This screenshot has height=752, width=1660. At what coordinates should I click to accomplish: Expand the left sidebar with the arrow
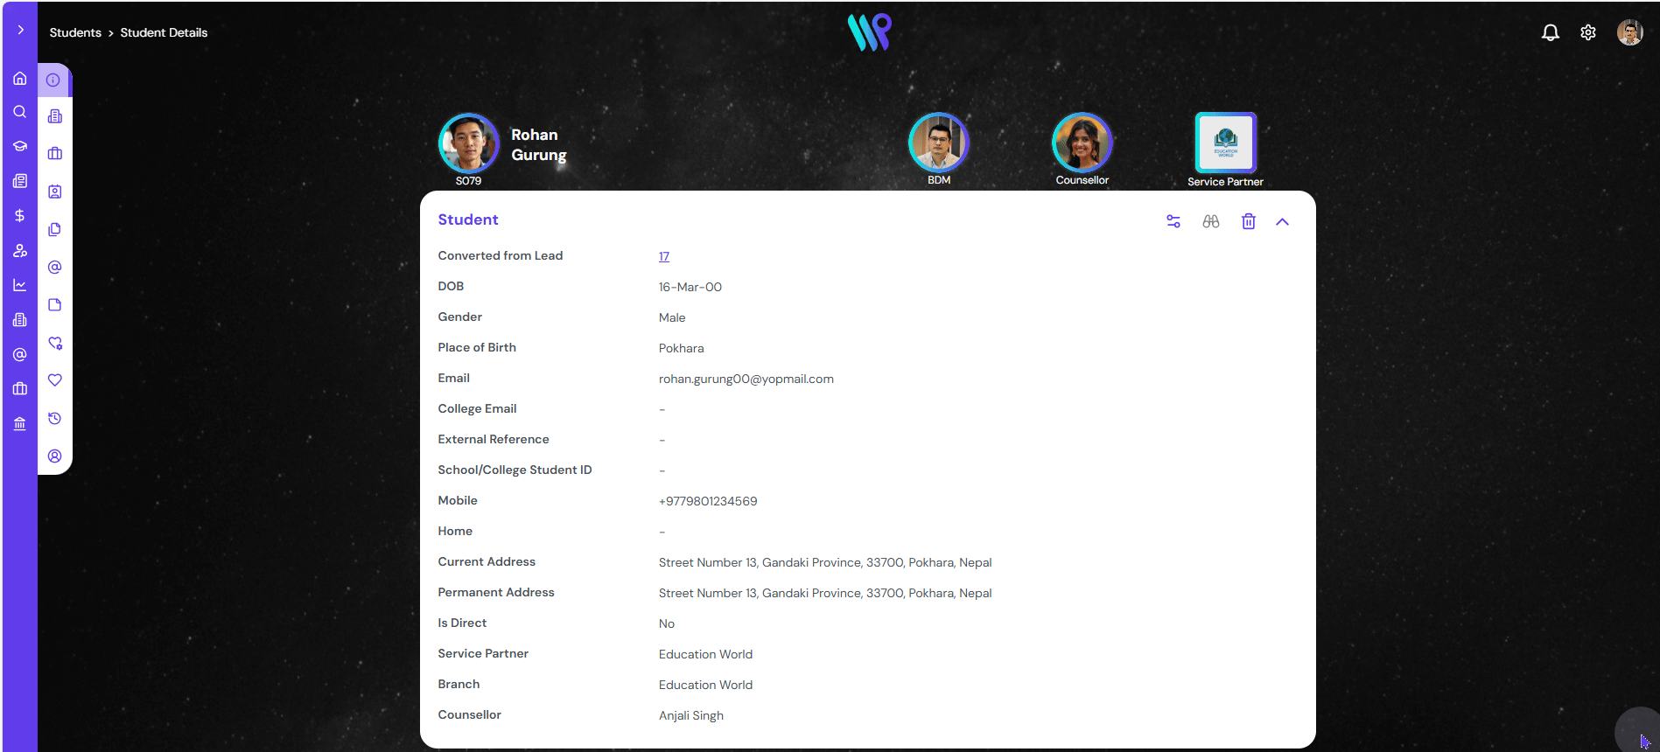pos(20,30)
